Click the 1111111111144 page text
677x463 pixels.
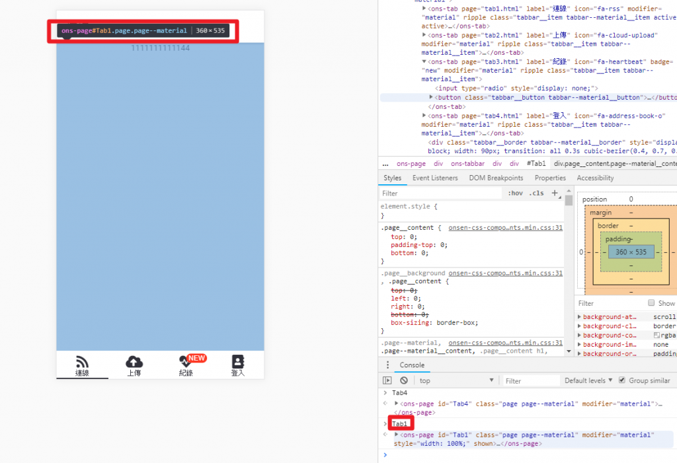(160, 48)
